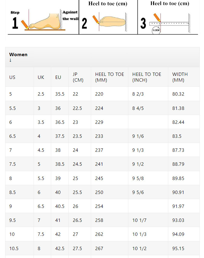Image resolution: width=204 pixels, height=258 pixels.
Task: Click the US column header
Action: click(x=12, y=77)
